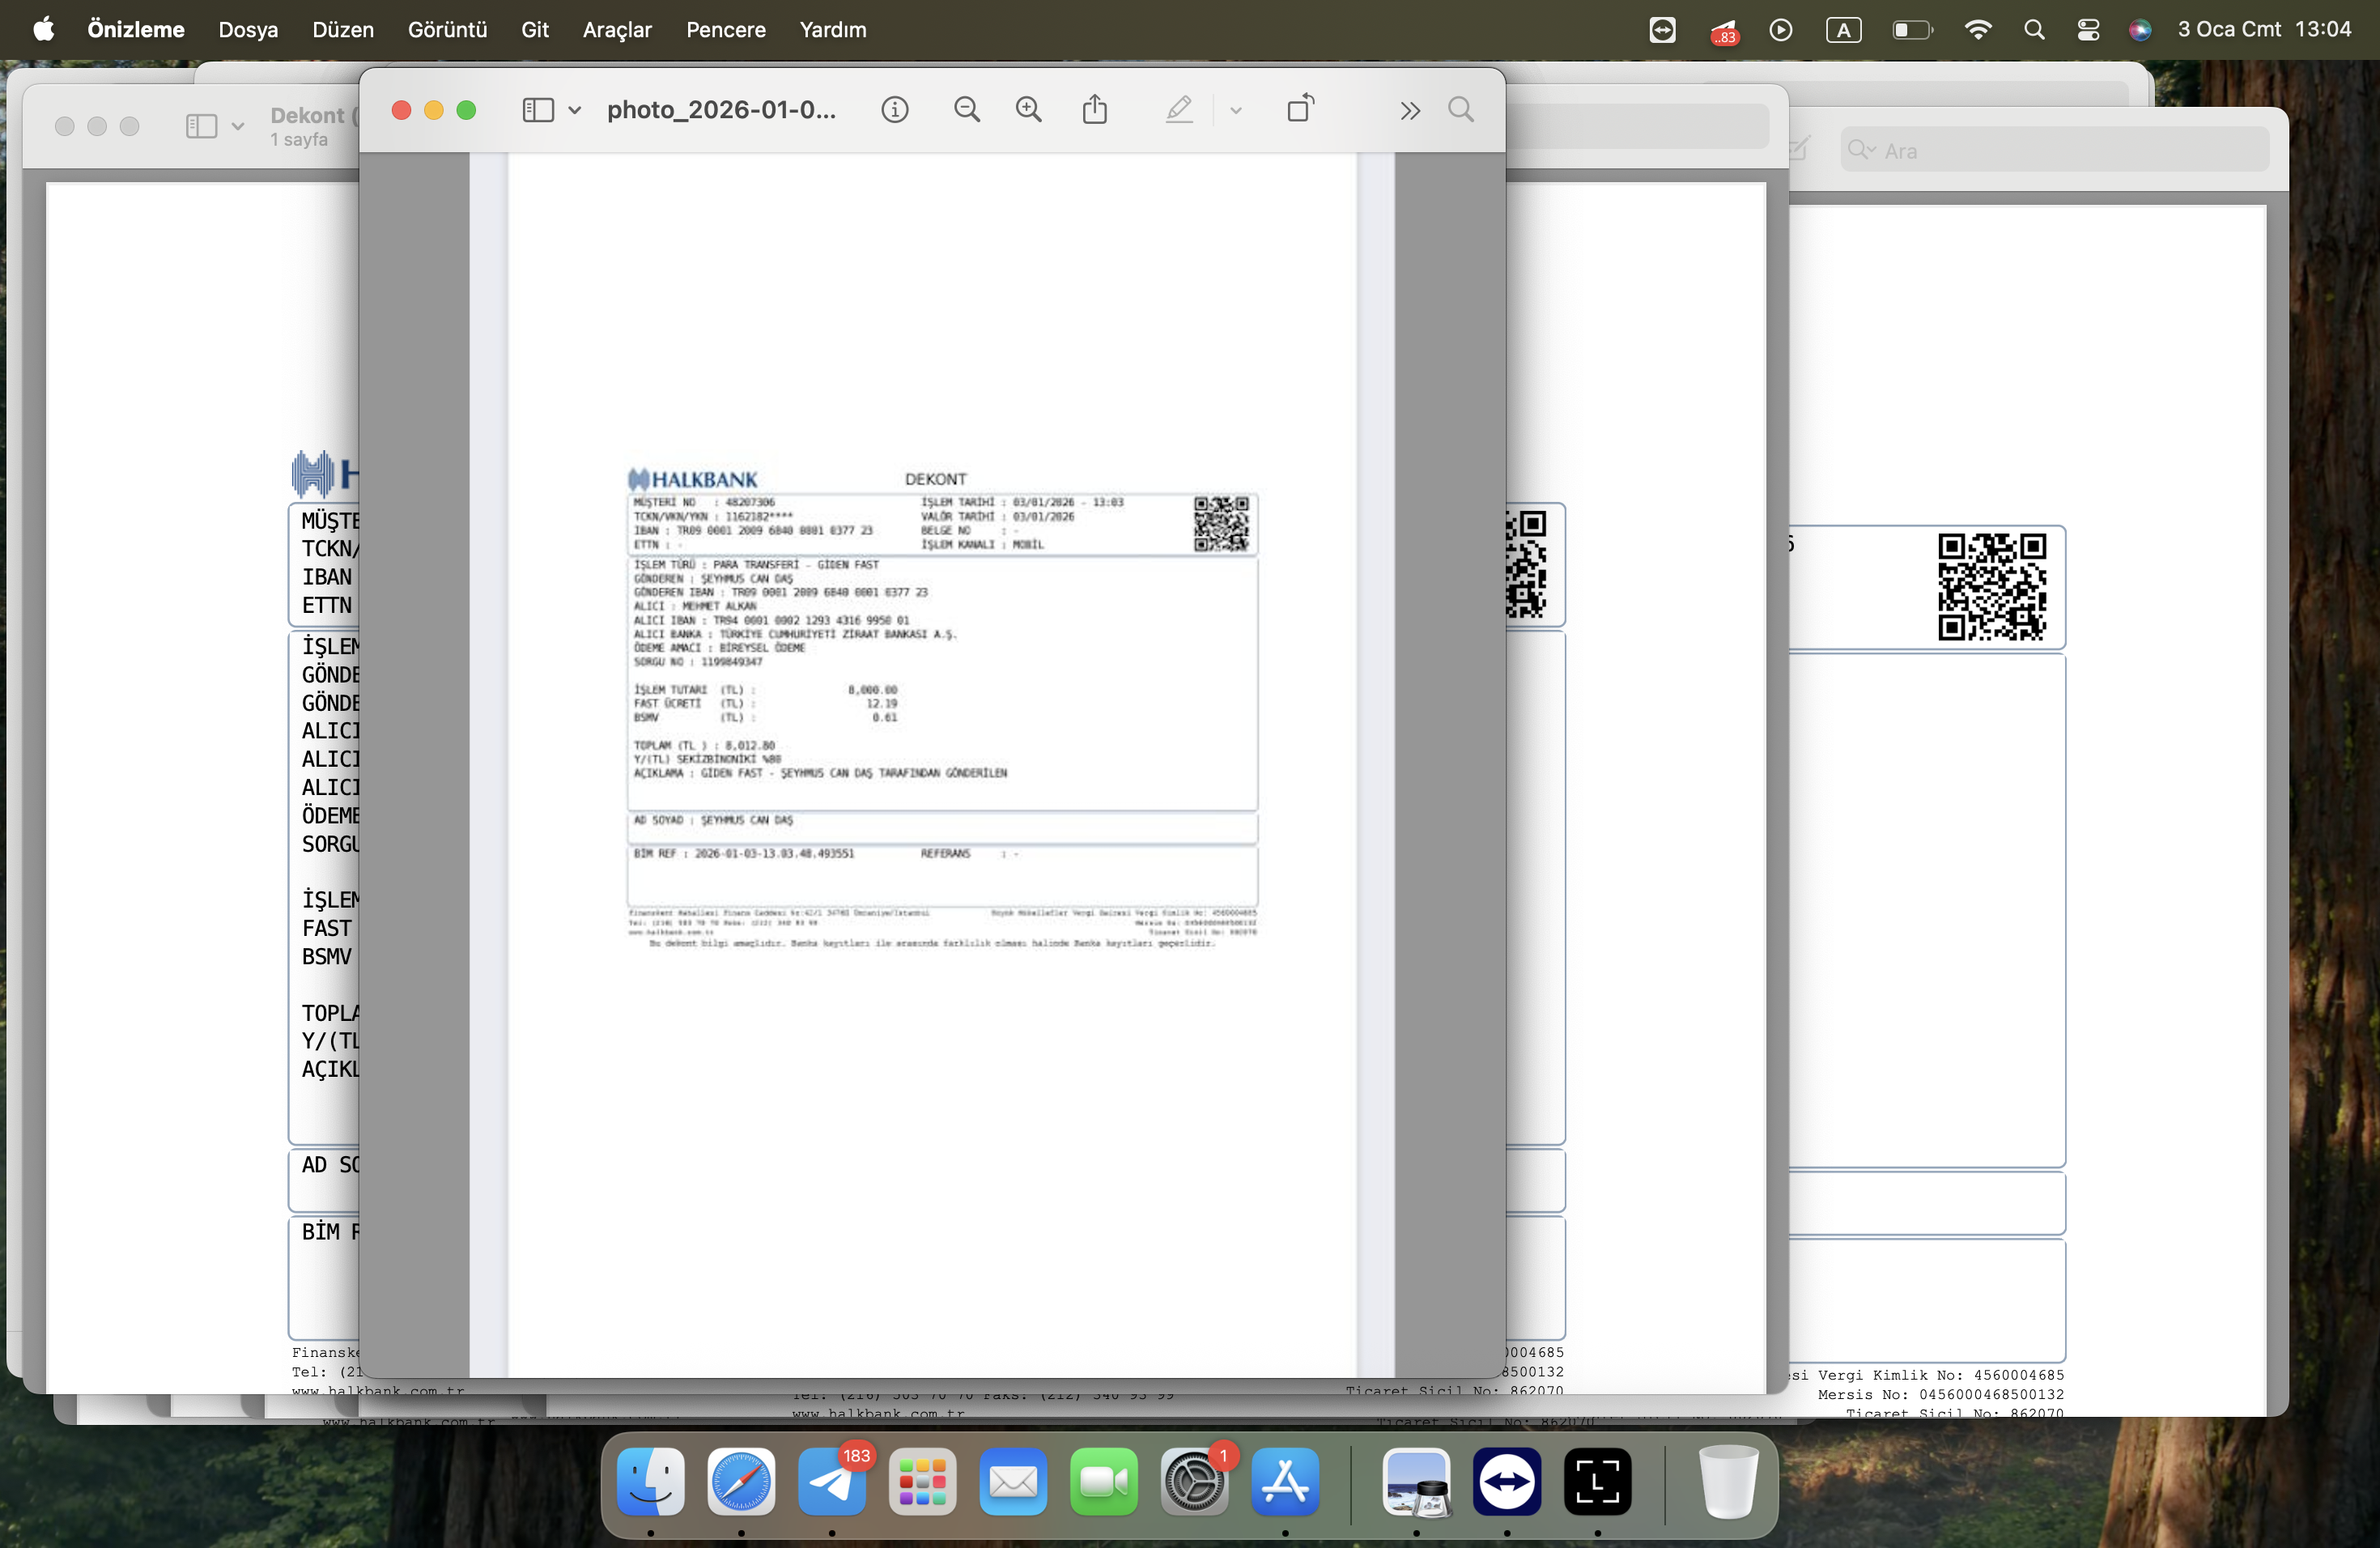Open System Settings from the Dock

[1194, 1481]
